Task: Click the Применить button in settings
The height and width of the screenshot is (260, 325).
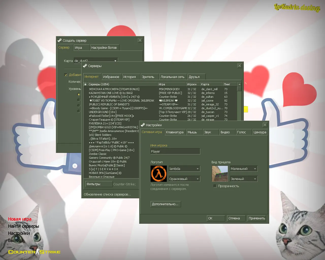Action: click(256, 218)
